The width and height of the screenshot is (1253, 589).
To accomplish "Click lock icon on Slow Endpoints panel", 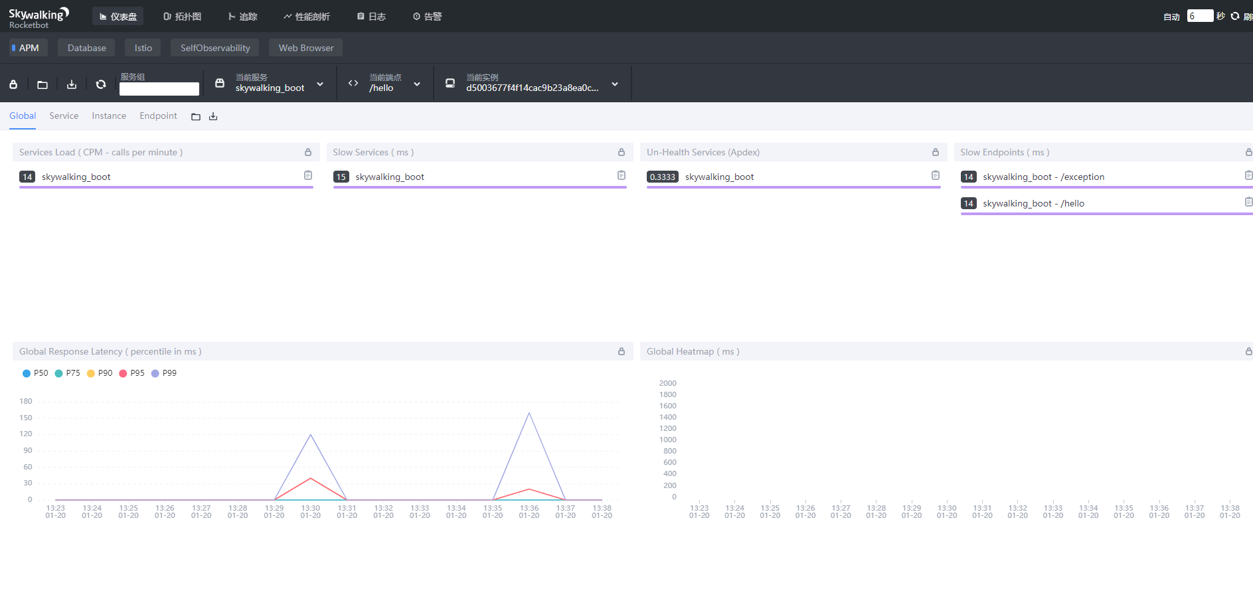I will pyautogui.click(x=1248, y=152).
